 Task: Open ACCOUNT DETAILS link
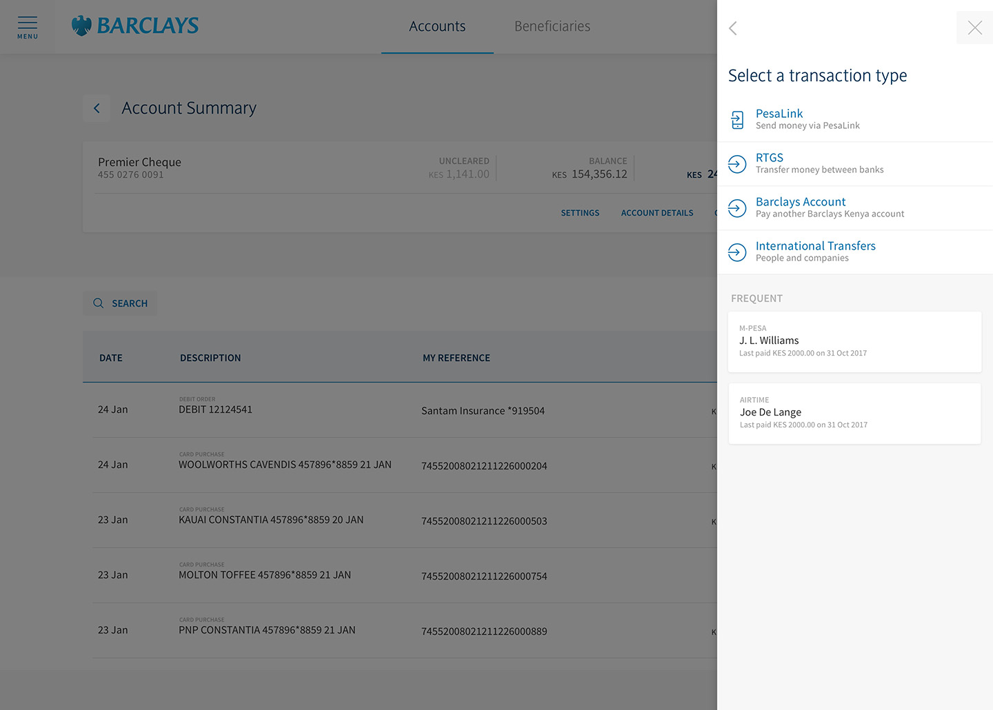coord(657,213)
